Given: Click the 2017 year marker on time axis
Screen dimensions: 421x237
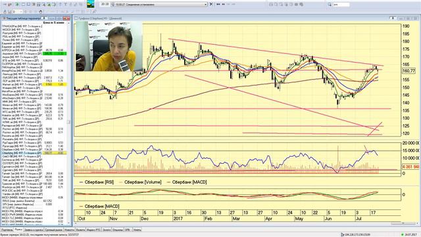Looking at the screenshot, I should [x=178, y=219].
